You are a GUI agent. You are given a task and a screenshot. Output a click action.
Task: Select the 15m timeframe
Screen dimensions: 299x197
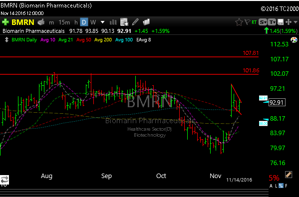pyautogui.click(x=64, y=22)
